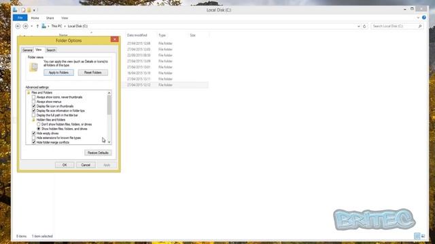Click Apply to Folders button
Image resolution: width=435 pixels, height=244 pixels.
click(58, 73)
